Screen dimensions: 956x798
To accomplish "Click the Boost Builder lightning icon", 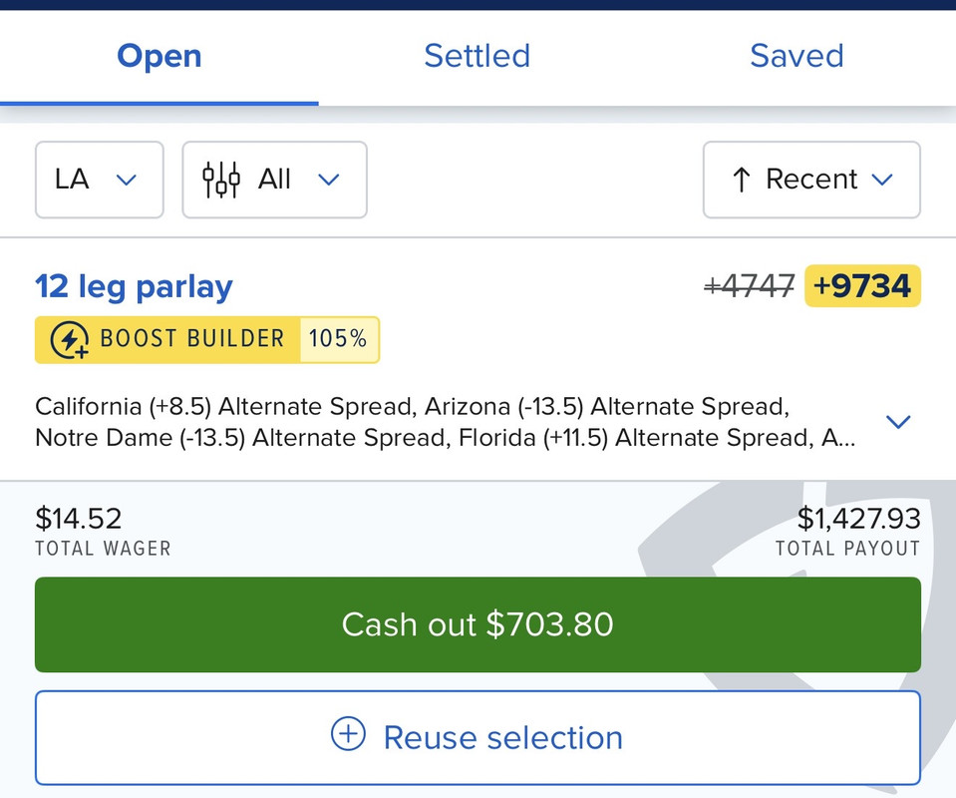I will point(69,340).
